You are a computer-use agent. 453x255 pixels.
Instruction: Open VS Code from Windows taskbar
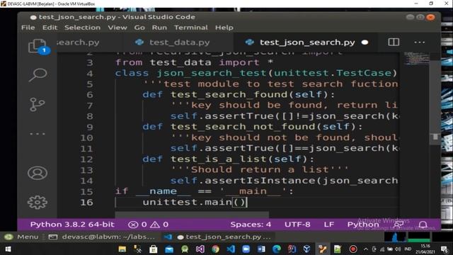point(231,249)
